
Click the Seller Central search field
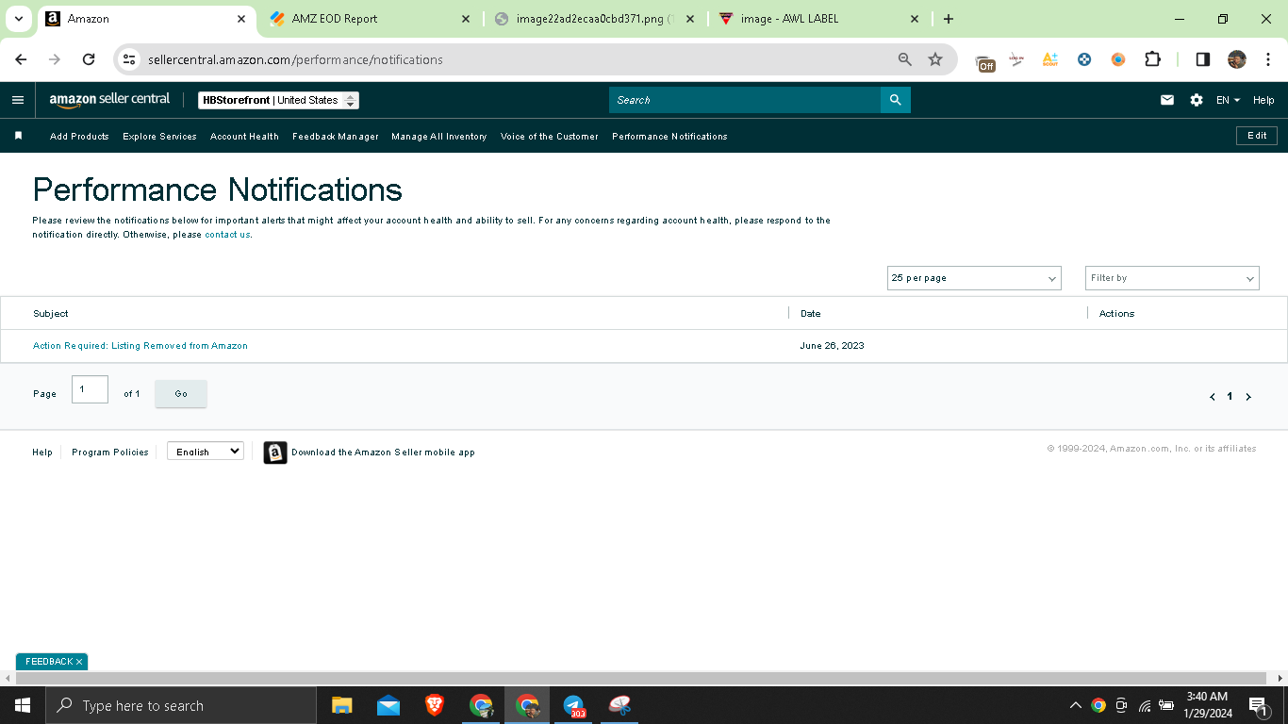pos(745,100)
